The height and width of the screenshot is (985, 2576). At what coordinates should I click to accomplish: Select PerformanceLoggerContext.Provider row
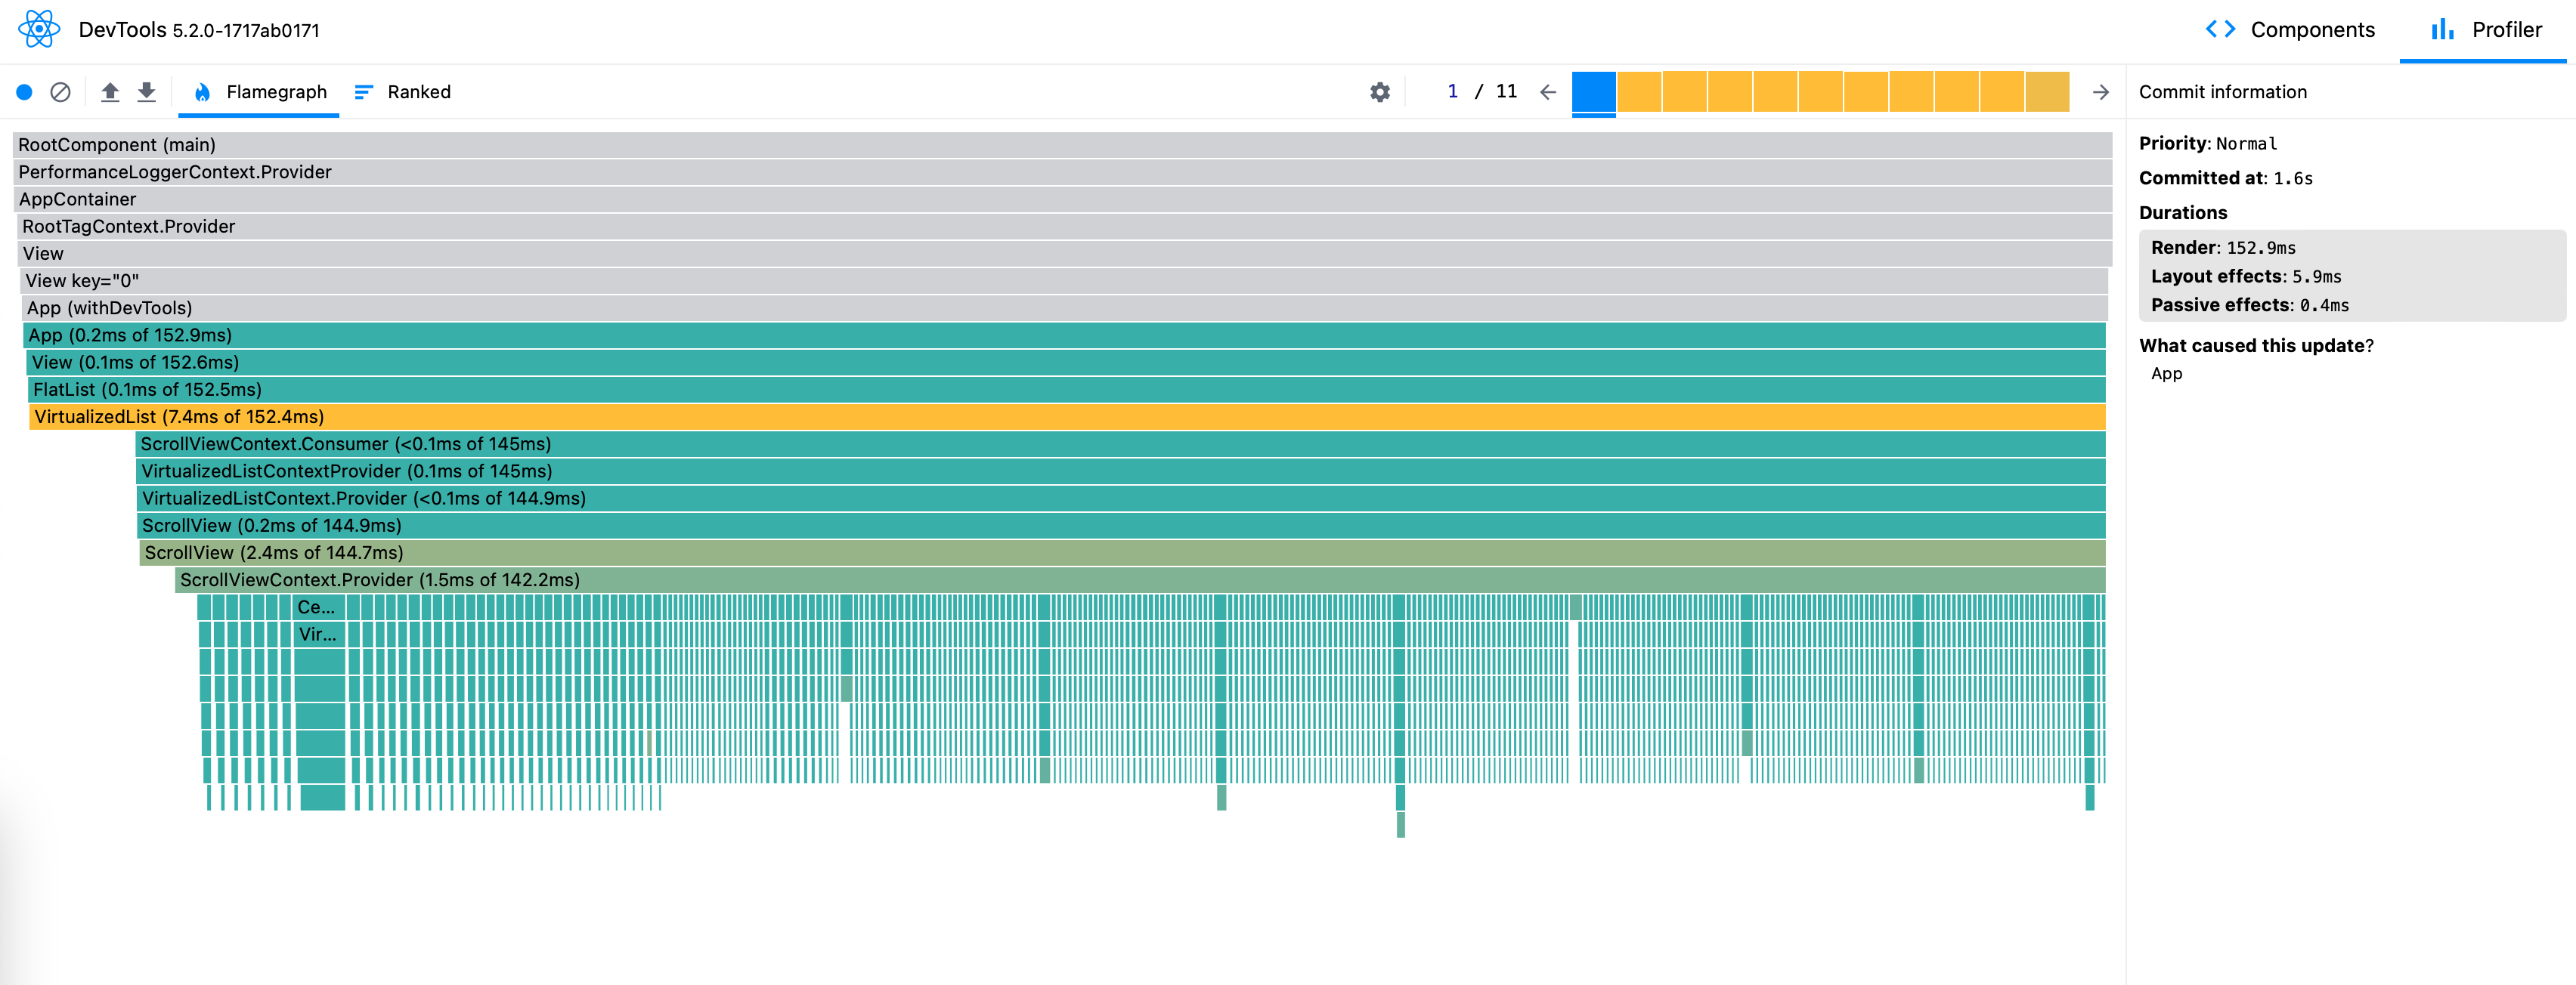coord(1062,171)
